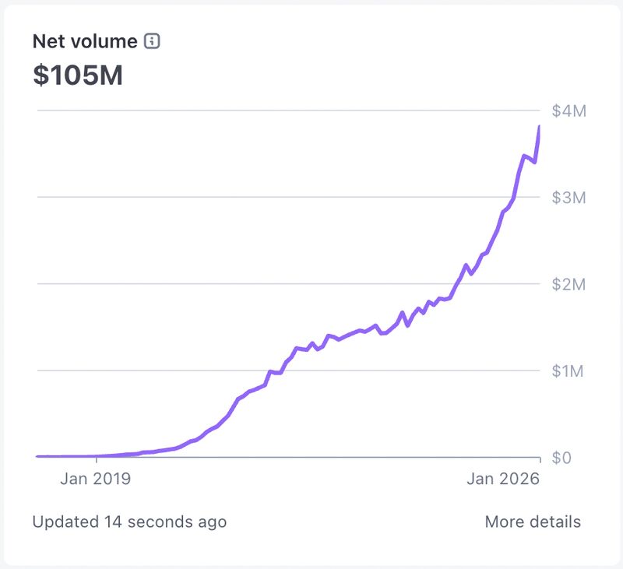The image size is (623, 569).
Task: Click the purple line directly above Jan 2019
Action: point(96,455)
